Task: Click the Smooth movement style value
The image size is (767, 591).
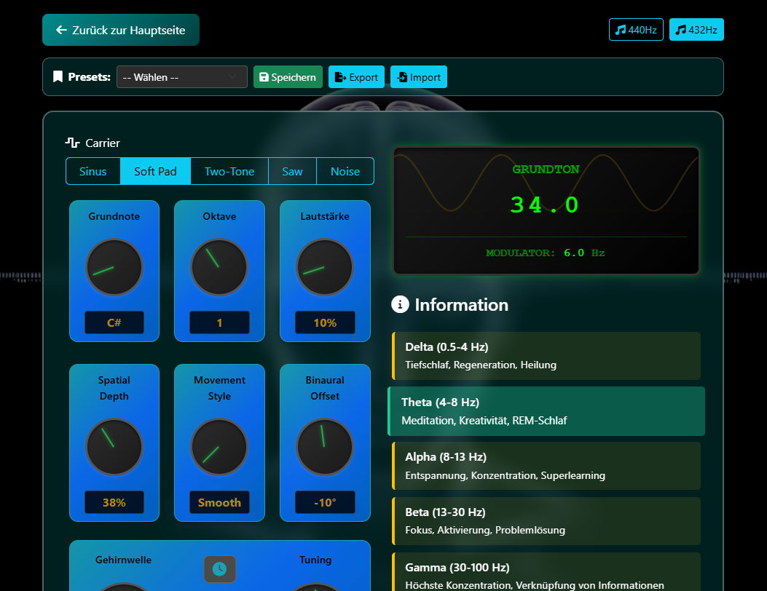Action: coord(219,502)
